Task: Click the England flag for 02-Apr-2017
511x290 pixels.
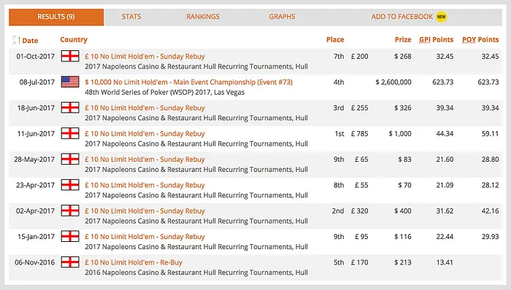Action: tap(70, 211)
